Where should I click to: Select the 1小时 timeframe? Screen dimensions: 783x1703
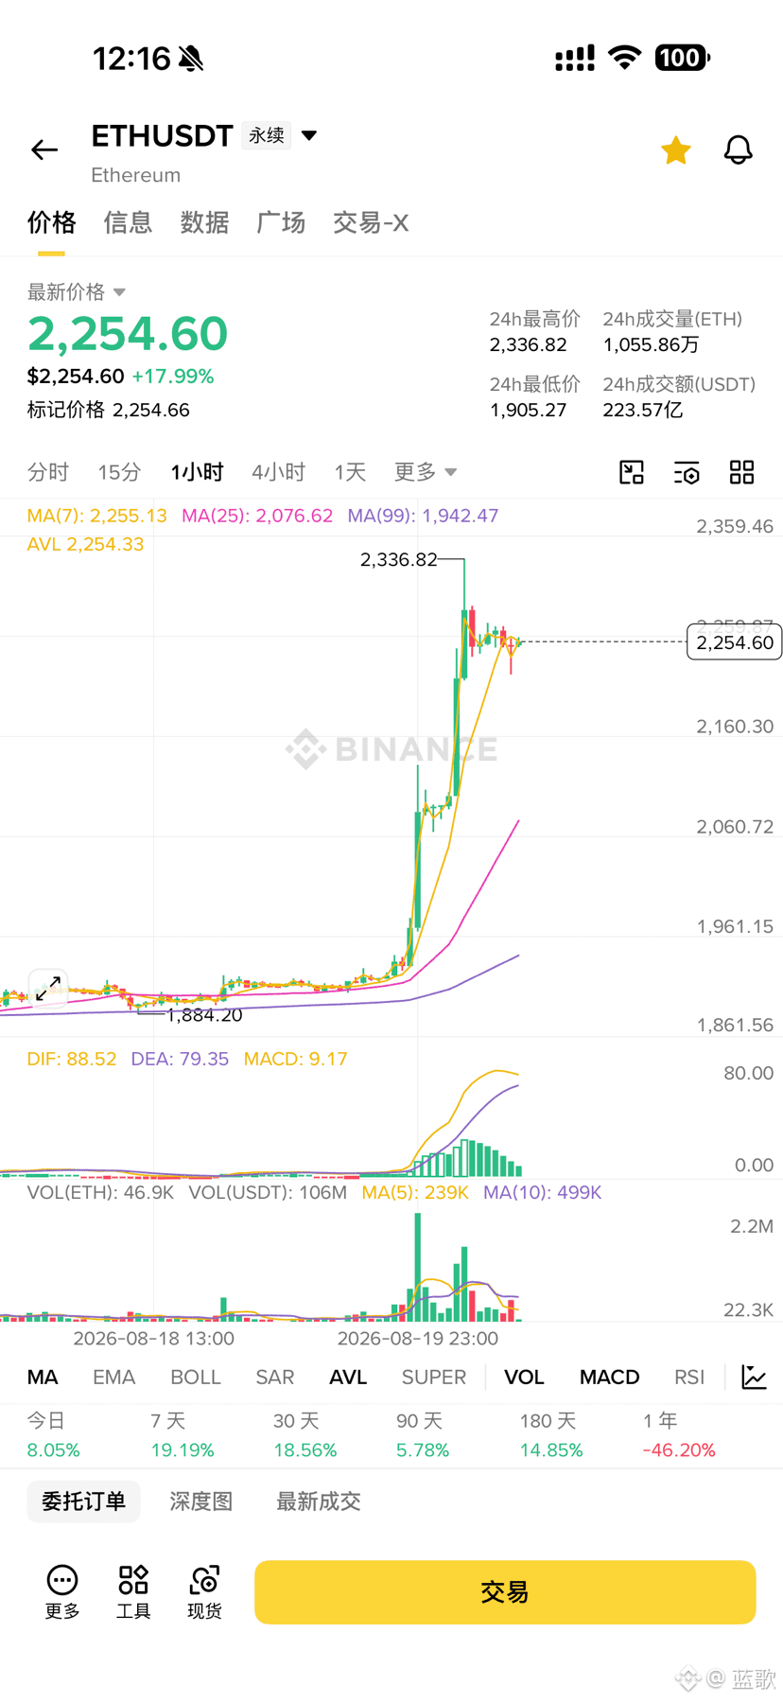197,472
